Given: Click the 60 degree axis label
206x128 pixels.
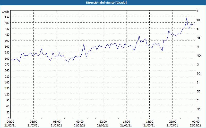Looking at the screenshot, I should click(x=8, y=106).
